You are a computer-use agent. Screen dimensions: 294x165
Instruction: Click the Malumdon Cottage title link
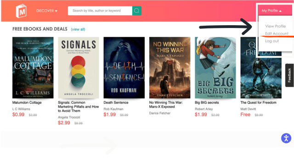(27, 103)
